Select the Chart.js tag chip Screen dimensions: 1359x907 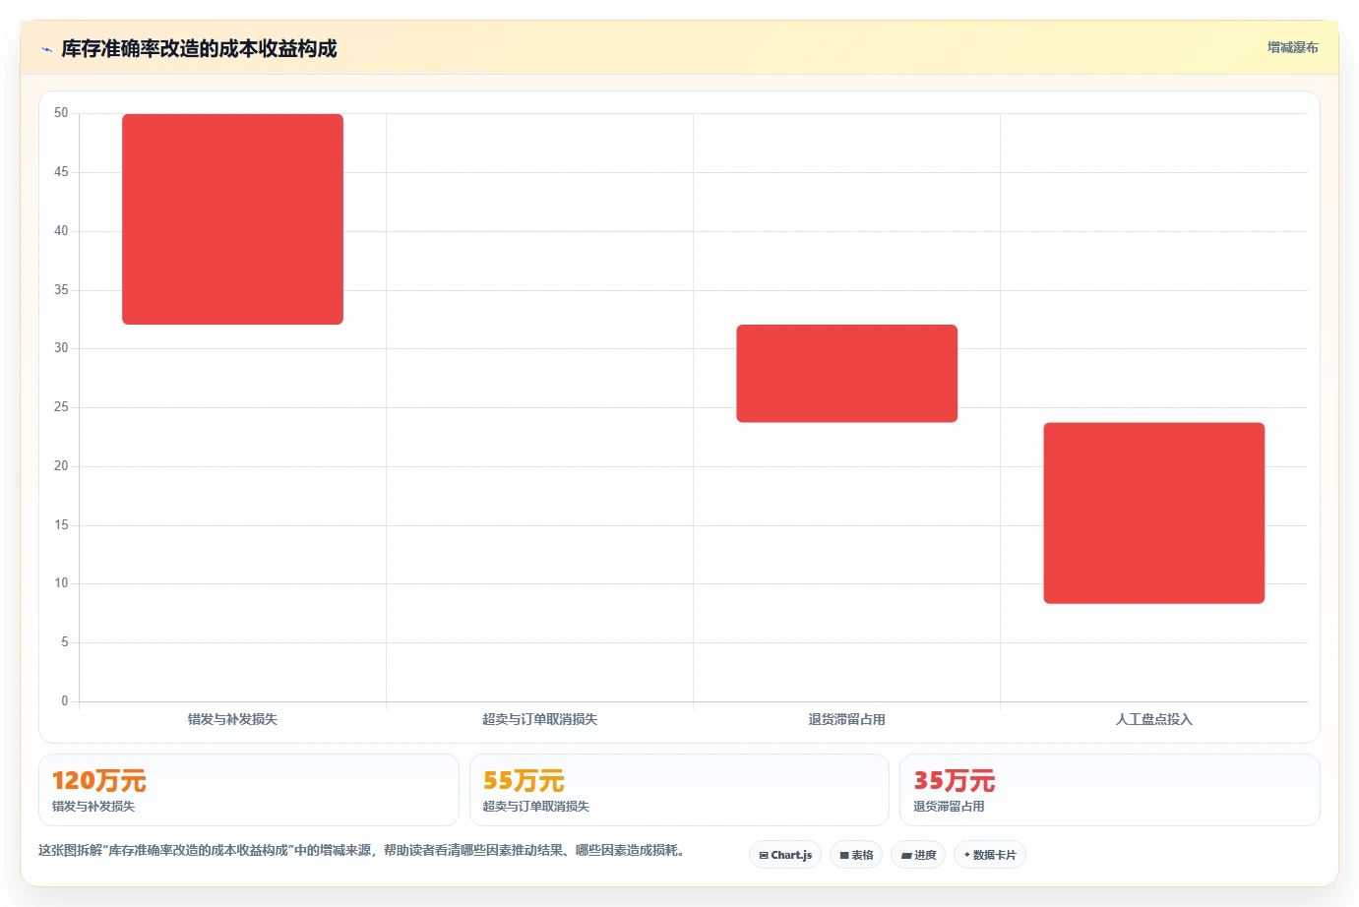tap(785, 855)
